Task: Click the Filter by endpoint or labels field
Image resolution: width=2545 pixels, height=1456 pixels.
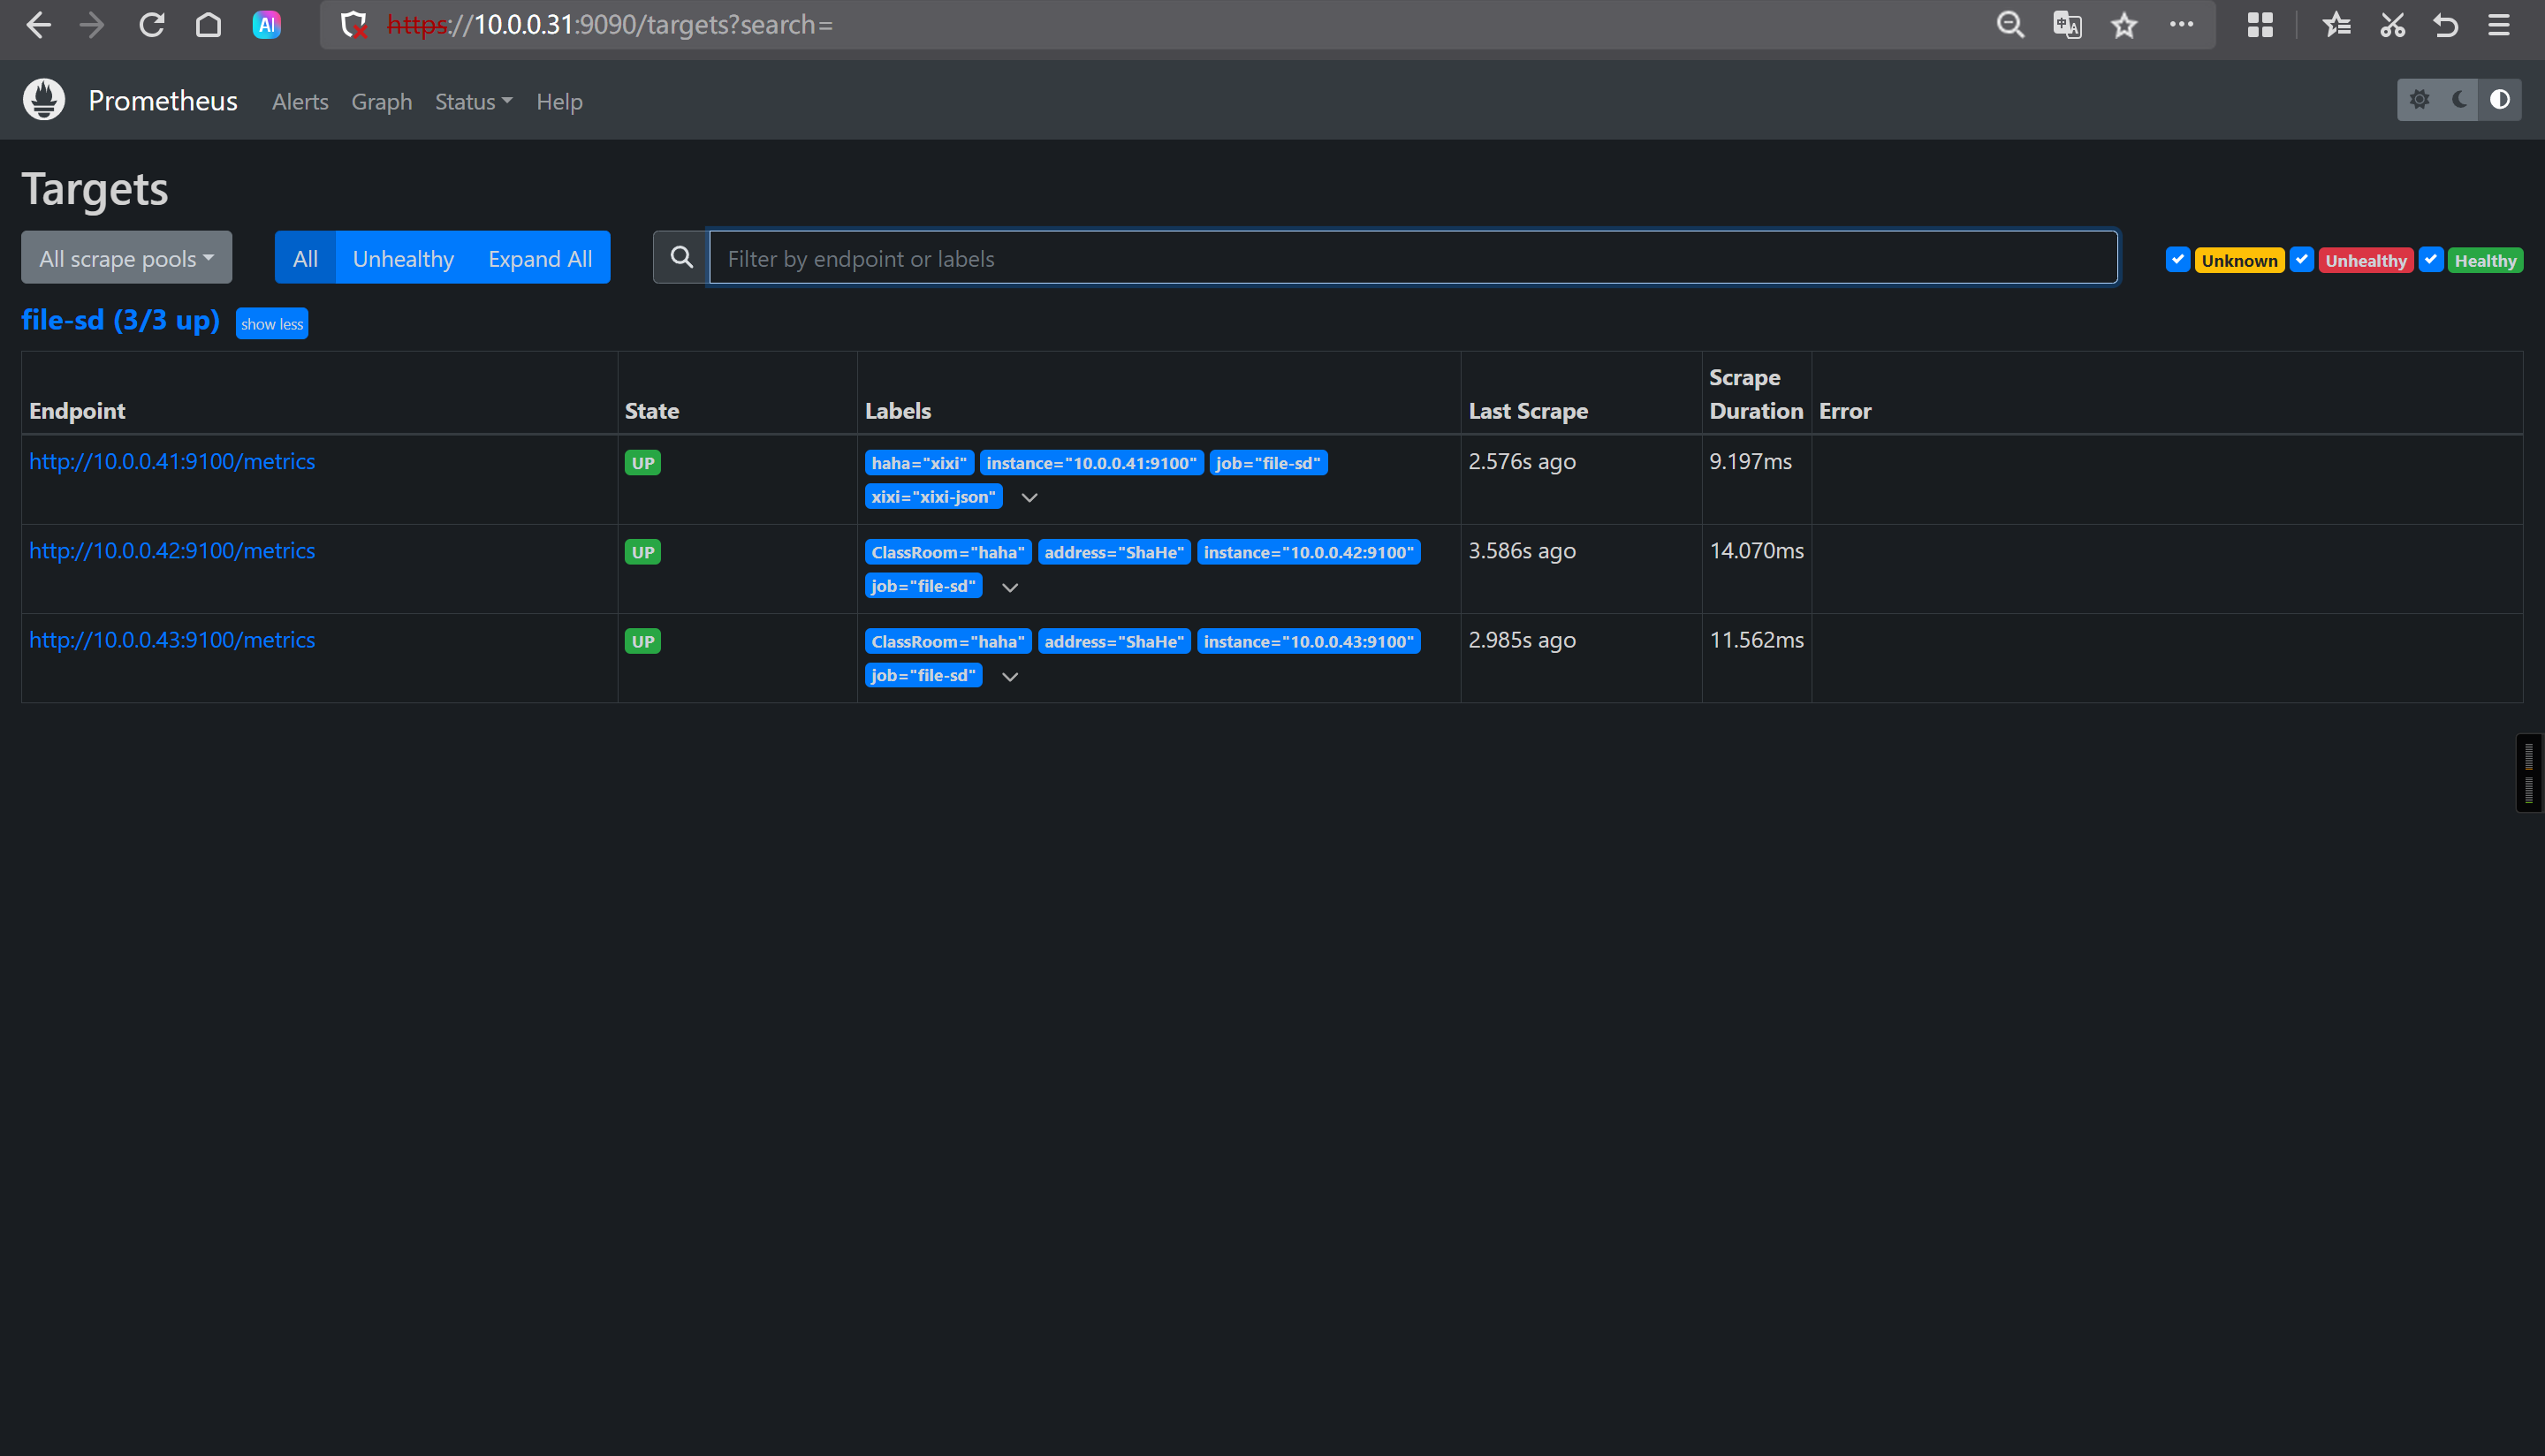Action: click(x=1413, y=258)
